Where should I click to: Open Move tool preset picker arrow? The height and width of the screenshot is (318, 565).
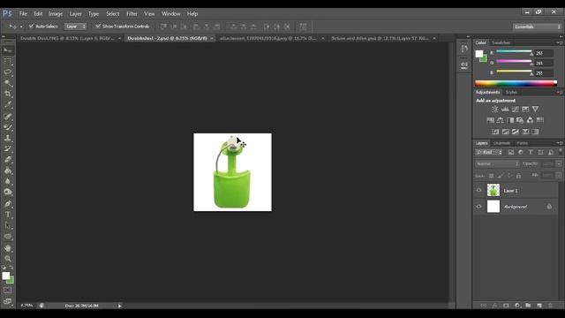pos(21,26)
